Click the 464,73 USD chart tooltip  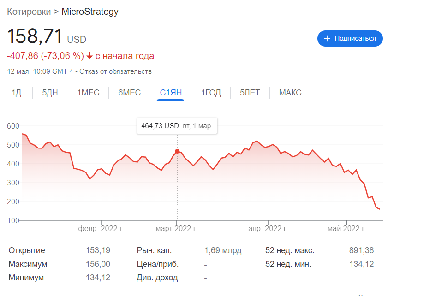[177, 126]
